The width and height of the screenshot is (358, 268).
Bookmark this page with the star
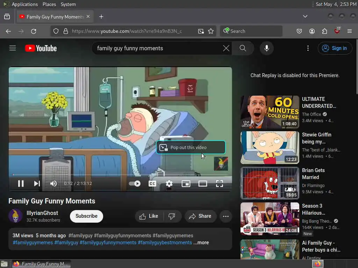[211, 31]
